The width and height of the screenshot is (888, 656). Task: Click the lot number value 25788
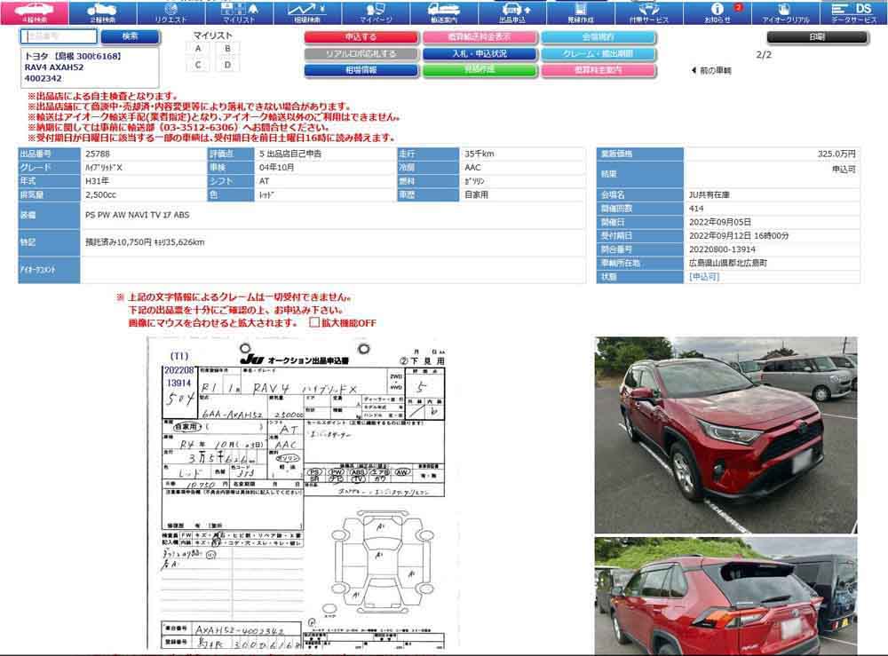pyautogui.click(x=98, y=154)
